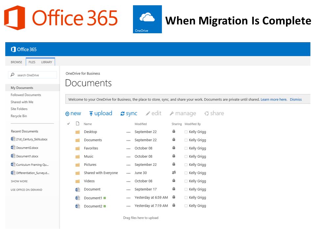Switch to the LIBRARY tab
The width and height of the screenshot is (316, 237).
pos(46,62)
